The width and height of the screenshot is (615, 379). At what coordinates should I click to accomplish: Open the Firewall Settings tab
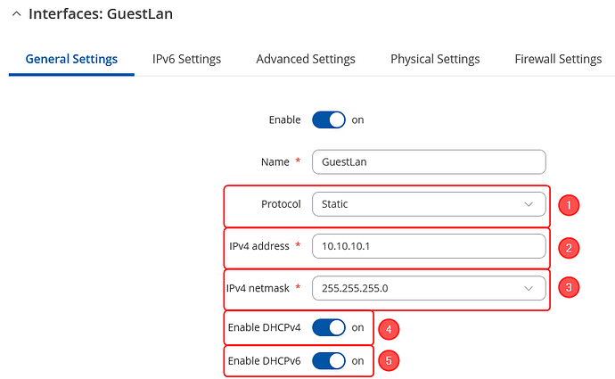tap(558, 59)
